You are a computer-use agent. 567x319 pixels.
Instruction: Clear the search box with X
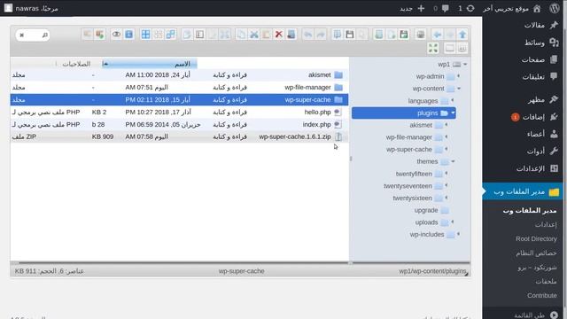pos(21,35)
